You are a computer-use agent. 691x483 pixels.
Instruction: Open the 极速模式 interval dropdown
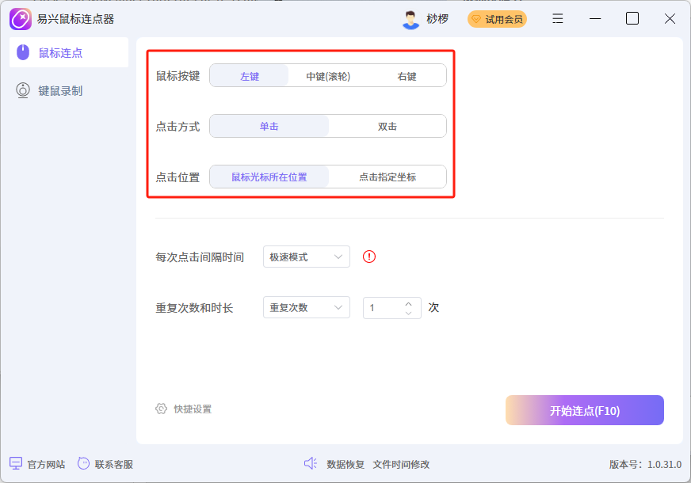tap(306, 257)
